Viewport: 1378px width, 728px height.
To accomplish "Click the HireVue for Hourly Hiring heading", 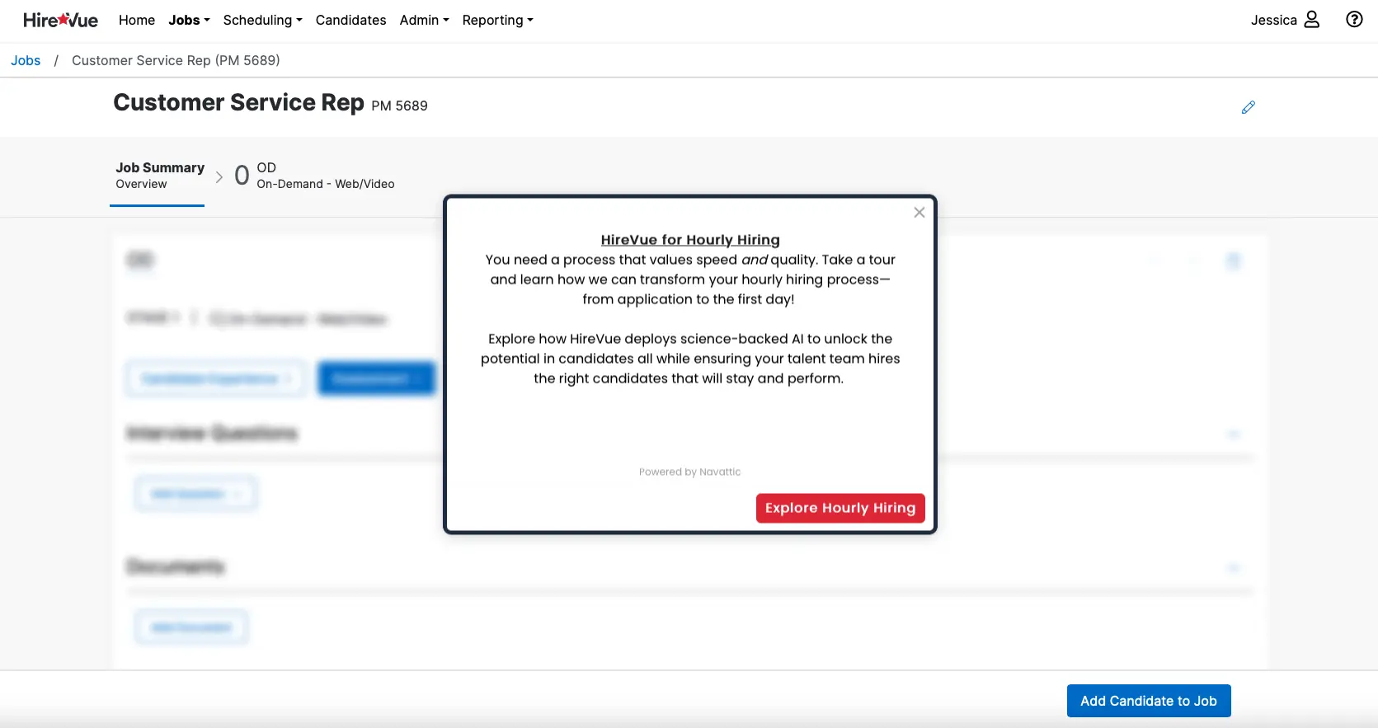I will (689, 240).
